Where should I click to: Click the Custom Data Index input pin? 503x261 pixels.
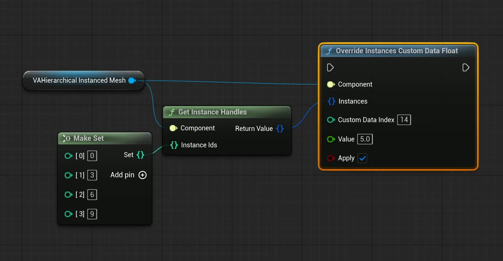(x=331, y=120)
